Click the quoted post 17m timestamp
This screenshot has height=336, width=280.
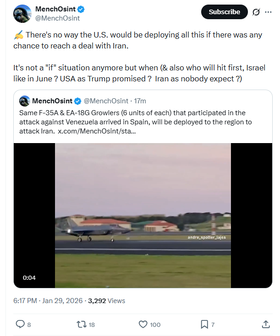tap(140, 101)
